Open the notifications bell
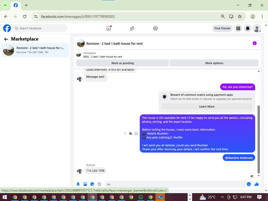 [248, 28]
